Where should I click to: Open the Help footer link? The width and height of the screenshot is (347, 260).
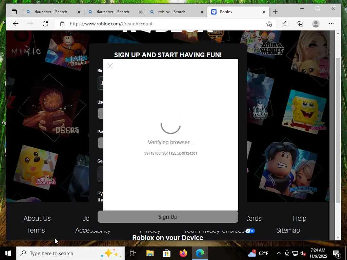click(x=300, y=218)
